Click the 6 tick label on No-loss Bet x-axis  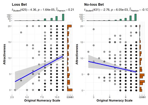110,97
